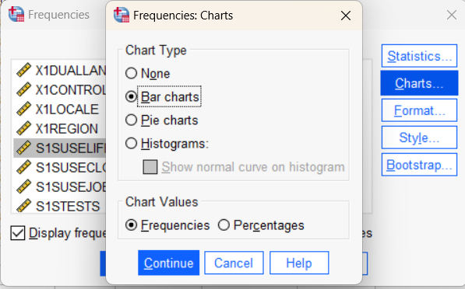Toggle the Display frequency tables checkbox
This screenshot has height=289, width=465.
click(x=18, y=233)
